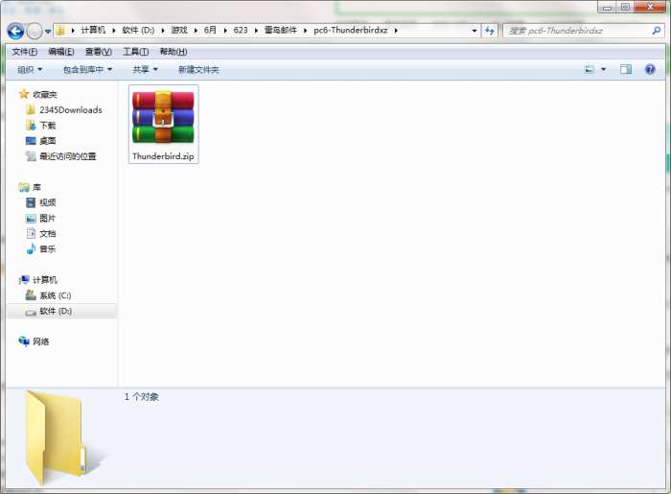The image size is (671, 494).
Task: Click the refresh button beside address bar
Action: pos(489,31)
